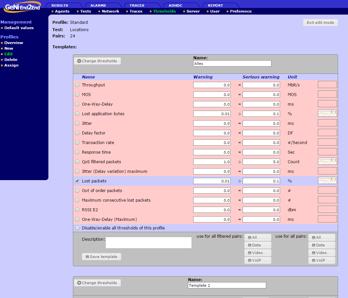Edit the Lost packets Warning value
The image size is (348, 298).
[212, 181]
